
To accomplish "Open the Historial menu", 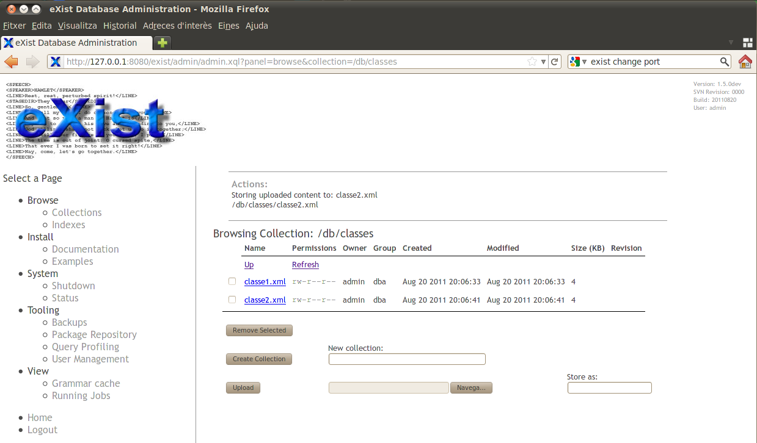I will (x=120, y=26).
